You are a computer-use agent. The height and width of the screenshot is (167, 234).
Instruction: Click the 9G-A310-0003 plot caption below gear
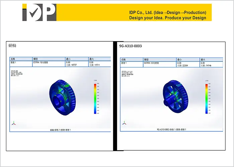point(171,129)
